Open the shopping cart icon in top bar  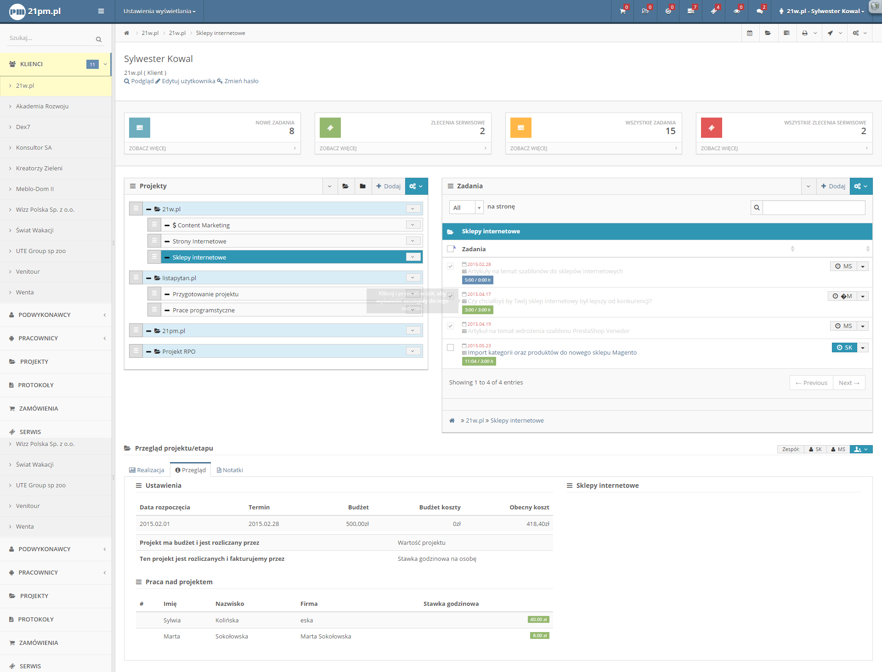622,11
